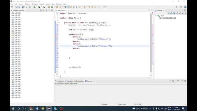The width and height of the screenshot is (197, 111).
Task: Open File Explorer from taskbar
Action: click(43, 109)
